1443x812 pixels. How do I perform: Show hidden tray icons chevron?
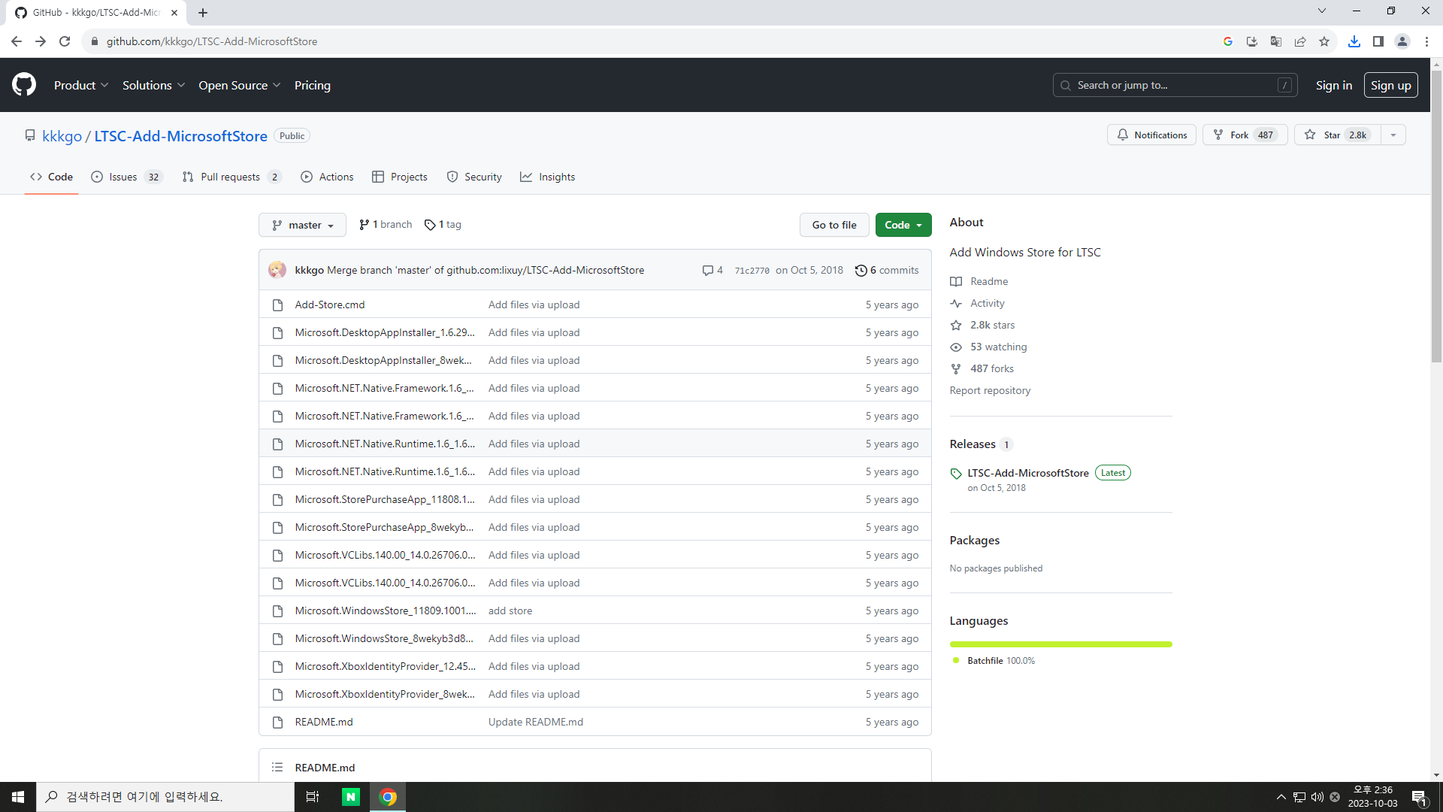1281,797
